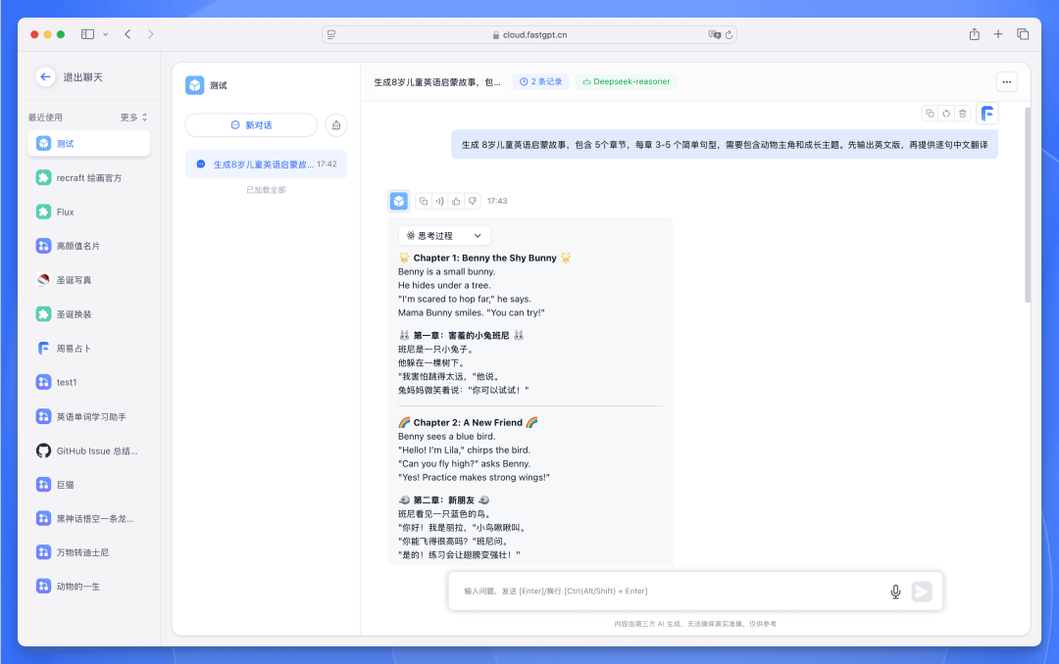Screen dimensions: 1059x664
Task: Click the 第一章：害羞的小兔班尼 heading
Action: click(x=461, y=335)
